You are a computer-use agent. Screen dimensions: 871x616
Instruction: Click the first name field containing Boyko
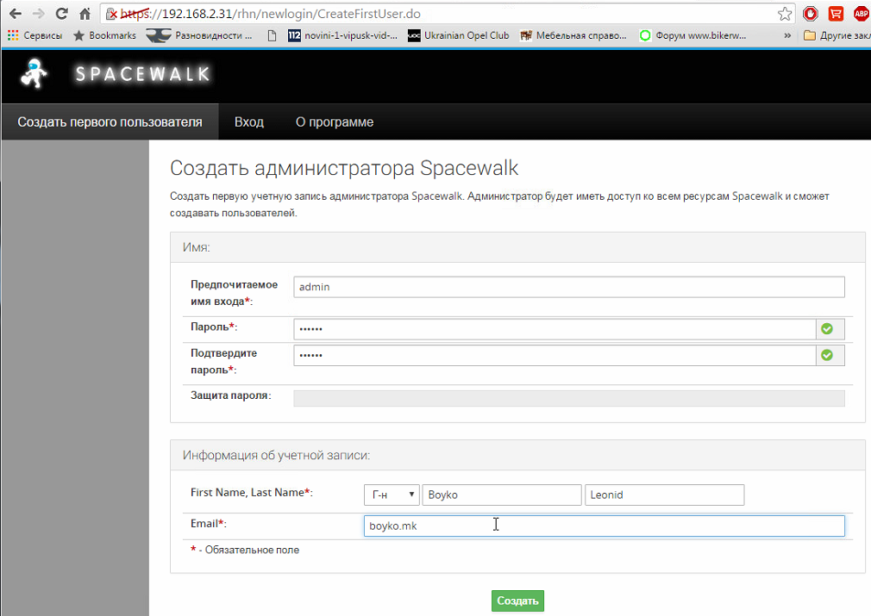coord(501,495)
